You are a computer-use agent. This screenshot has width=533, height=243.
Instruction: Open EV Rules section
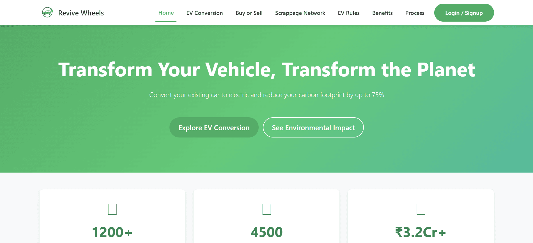point(349,13)
